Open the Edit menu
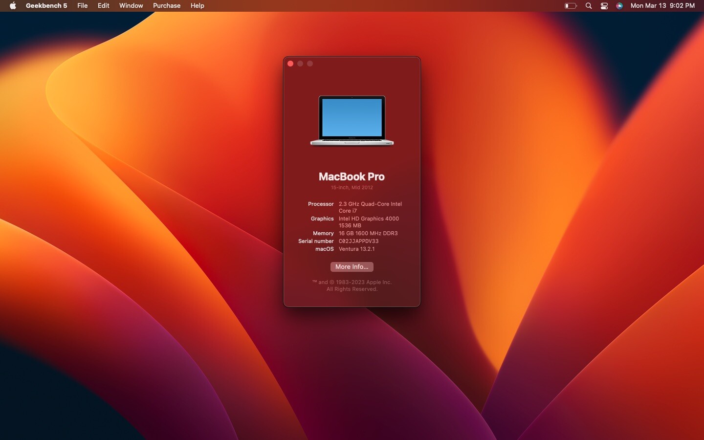The image size is (704, 440). (103, 6)
